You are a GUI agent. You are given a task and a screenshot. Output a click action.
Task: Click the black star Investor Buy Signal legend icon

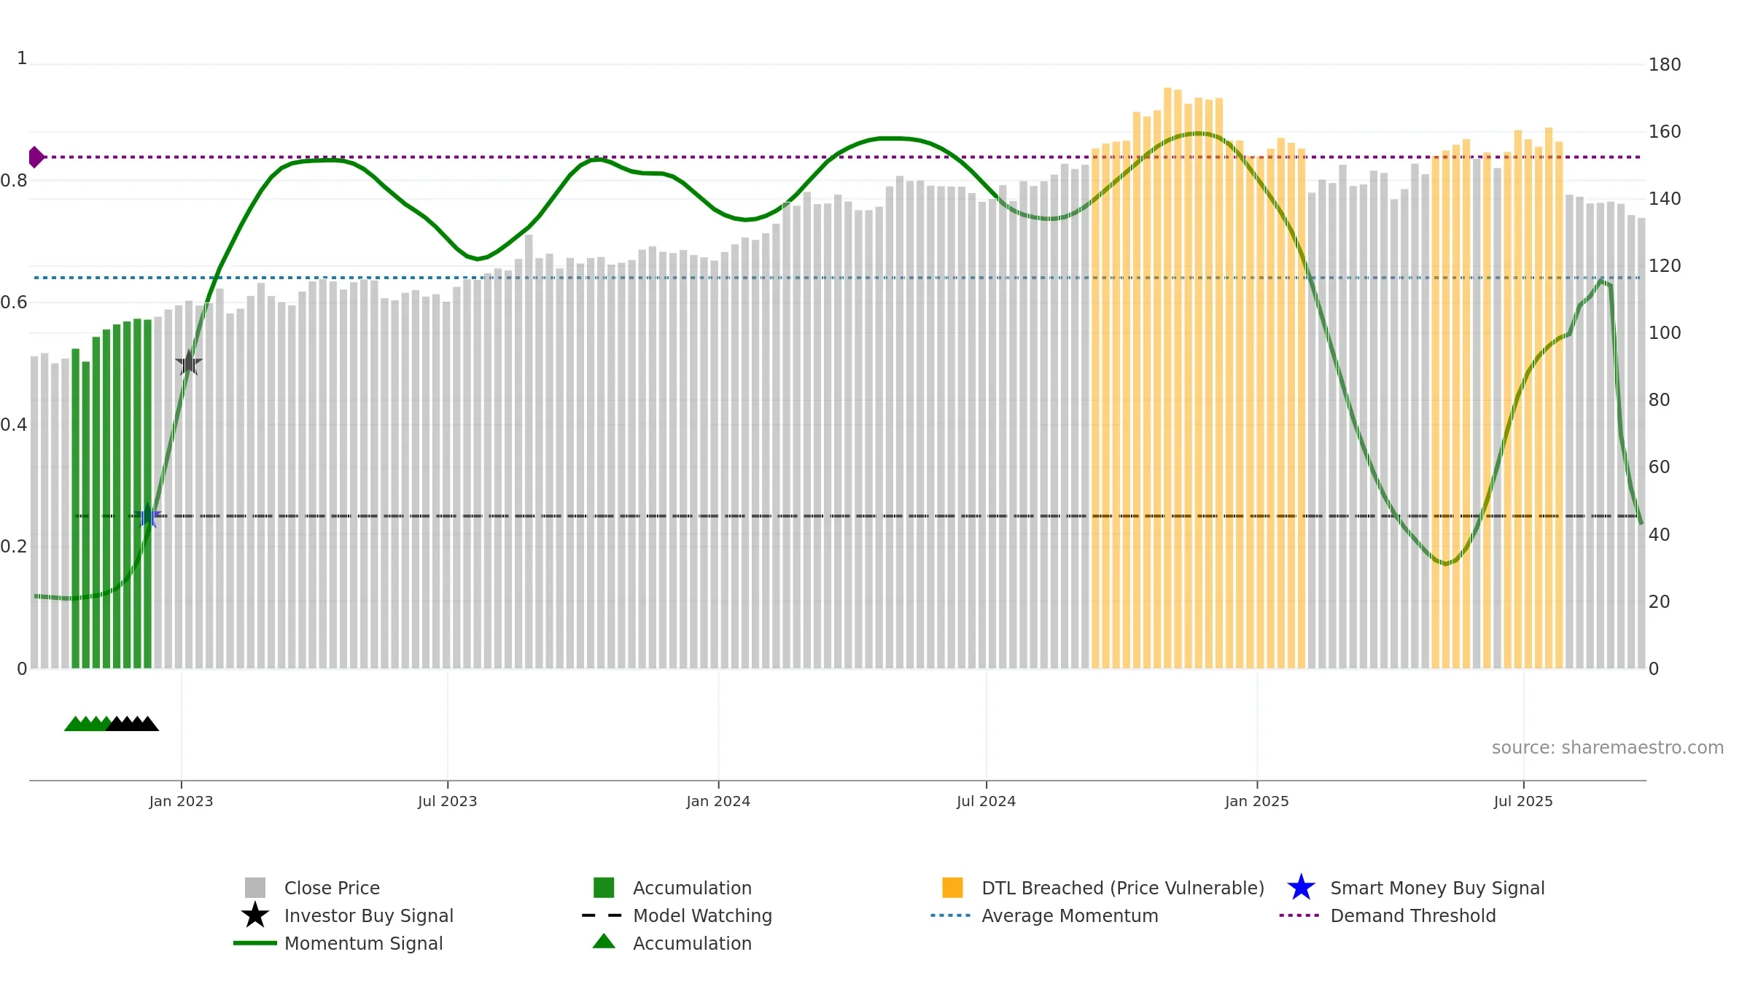(x=255, y=915)
